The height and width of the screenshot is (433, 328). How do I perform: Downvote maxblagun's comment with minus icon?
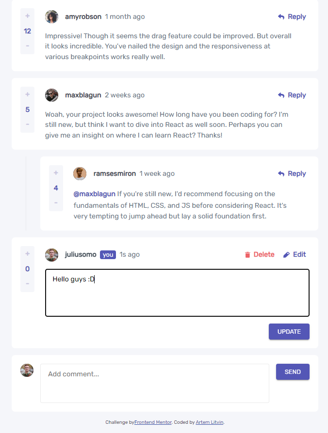tap(27, 124)
